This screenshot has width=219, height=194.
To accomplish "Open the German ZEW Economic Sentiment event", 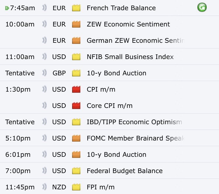I will [x=135, y=40].
